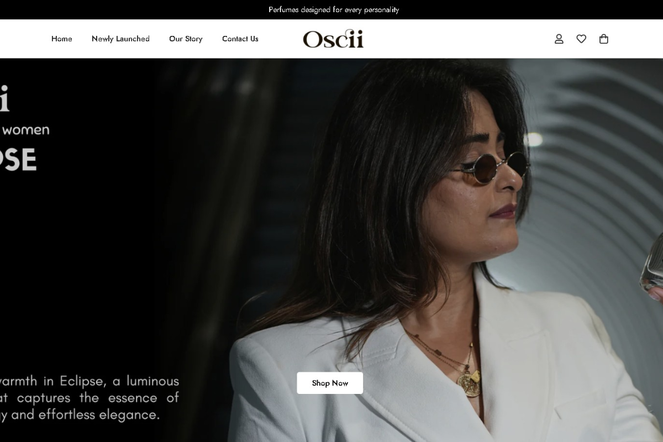Click the top announcement bar text
The width and height of the screenshot is (663, 442).
(x=334, y=9)
